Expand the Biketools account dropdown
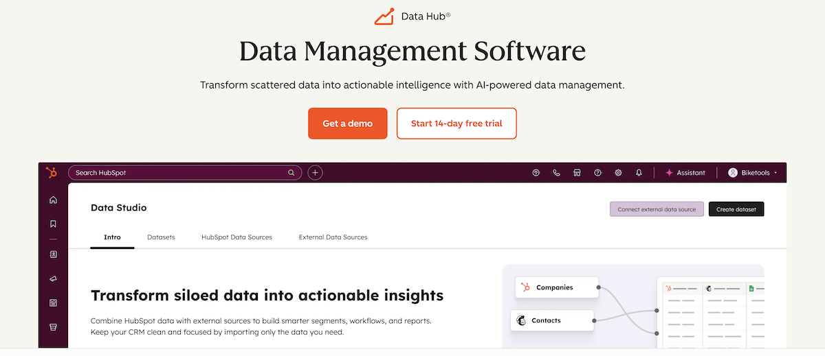The width and height of the screenshot is (825, 356). point(752,173)
